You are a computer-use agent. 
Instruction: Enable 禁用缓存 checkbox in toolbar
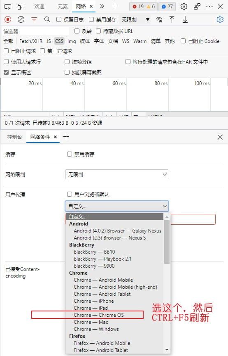coord(91,19)
